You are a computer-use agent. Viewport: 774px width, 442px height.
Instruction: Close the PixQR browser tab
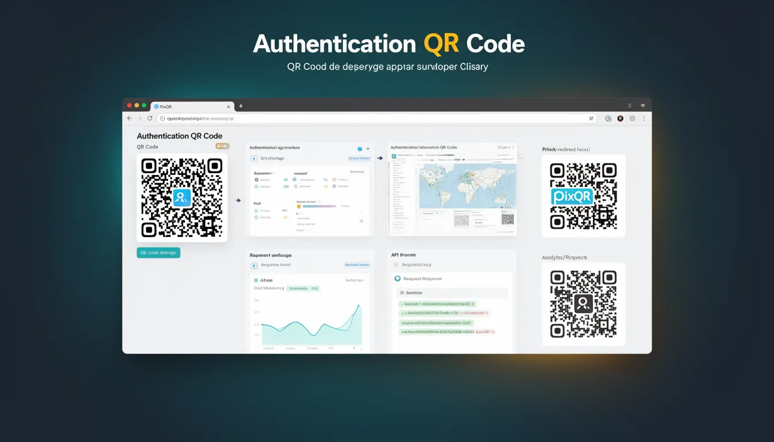[x=228, y=106]
